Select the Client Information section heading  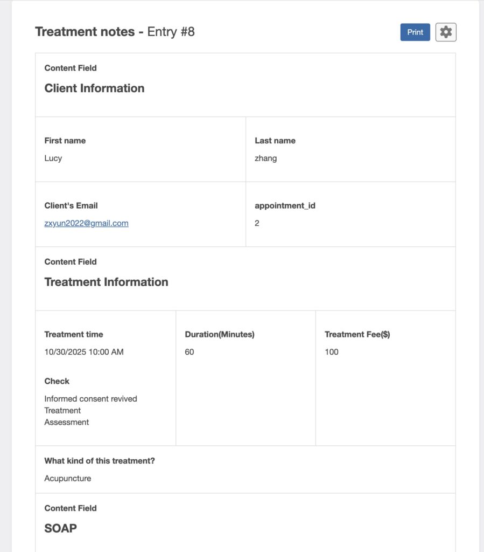[94, 88]
